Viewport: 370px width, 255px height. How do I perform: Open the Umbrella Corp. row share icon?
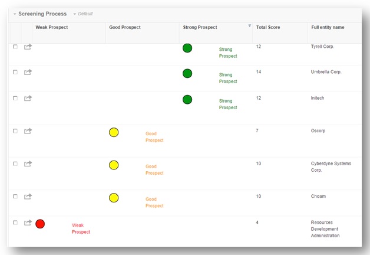pos(28,72)
